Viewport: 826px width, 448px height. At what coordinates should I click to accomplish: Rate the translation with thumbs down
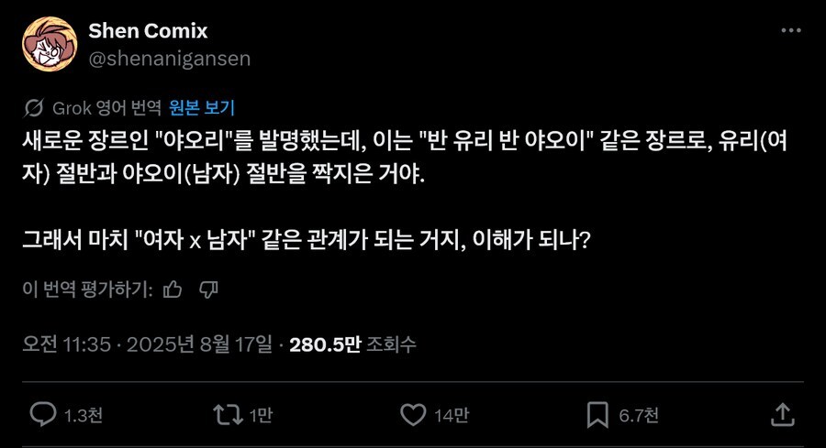[x=208, y=290]
